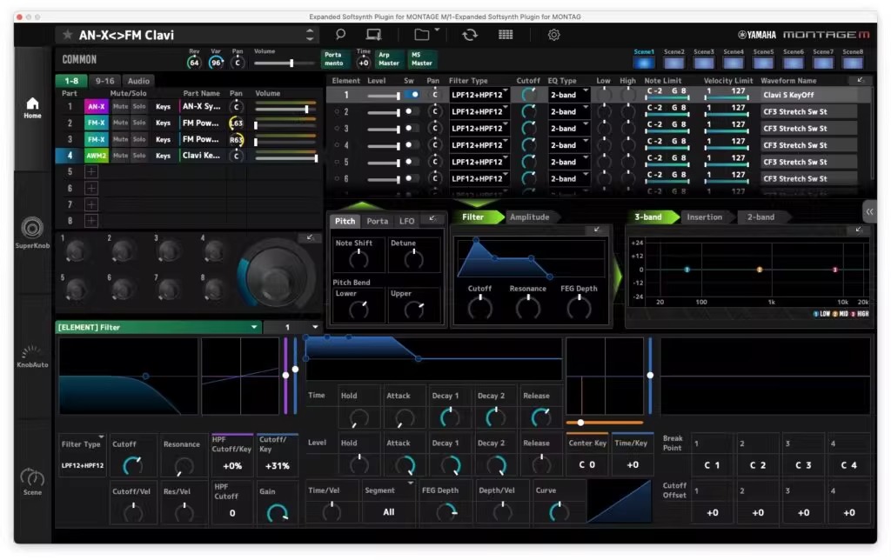Screen dimensions: 891x560
Task: Click the sync refresh arrows icon
Action: click(x=469, y=35)
